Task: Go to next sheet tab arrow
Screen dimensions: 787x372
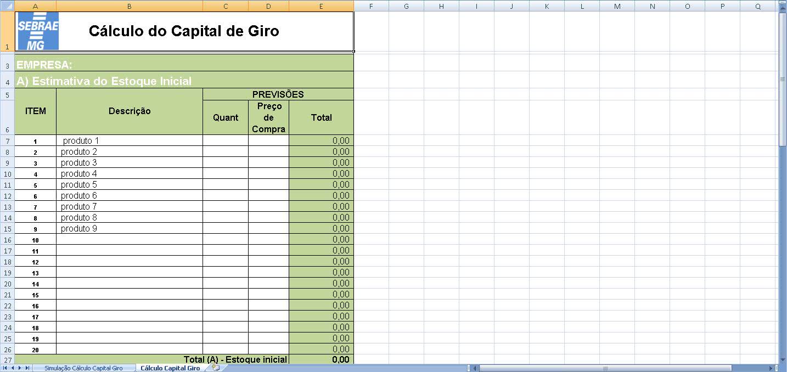Action: point(20,368)
